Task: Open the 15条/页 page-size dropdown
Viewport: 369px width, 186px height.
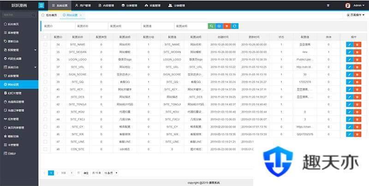Action: 111,173
